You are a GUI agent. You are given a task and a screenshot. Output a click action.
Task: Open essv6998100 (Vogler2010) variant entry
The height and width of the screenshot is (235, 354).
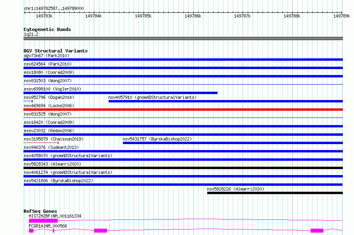point(53,89)
